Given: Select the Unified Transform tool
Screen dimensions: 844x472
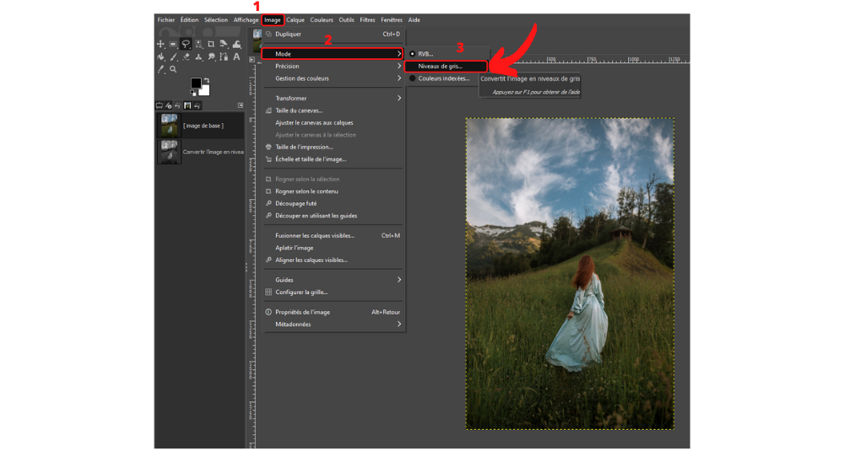Looking at the screenshot, I should pyautogui.click(x=224, y=44).
